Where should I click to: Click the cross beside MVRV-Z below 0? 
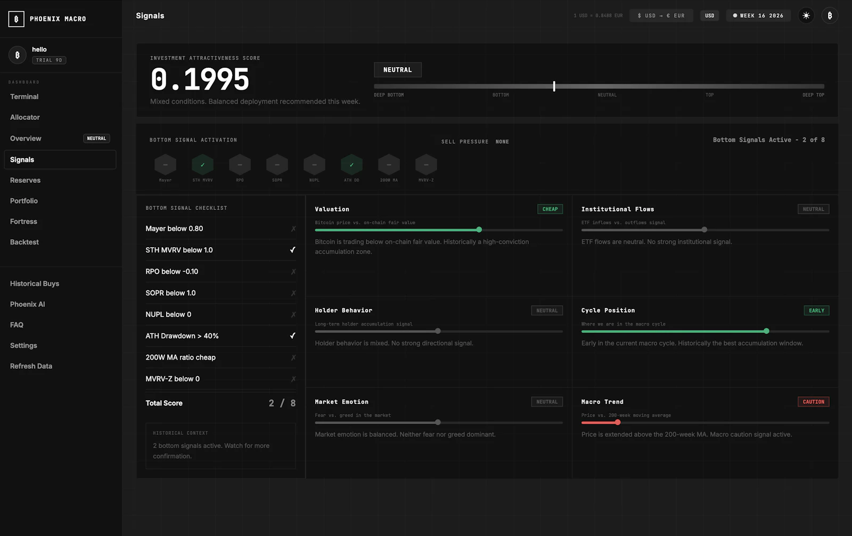(293, 379)
